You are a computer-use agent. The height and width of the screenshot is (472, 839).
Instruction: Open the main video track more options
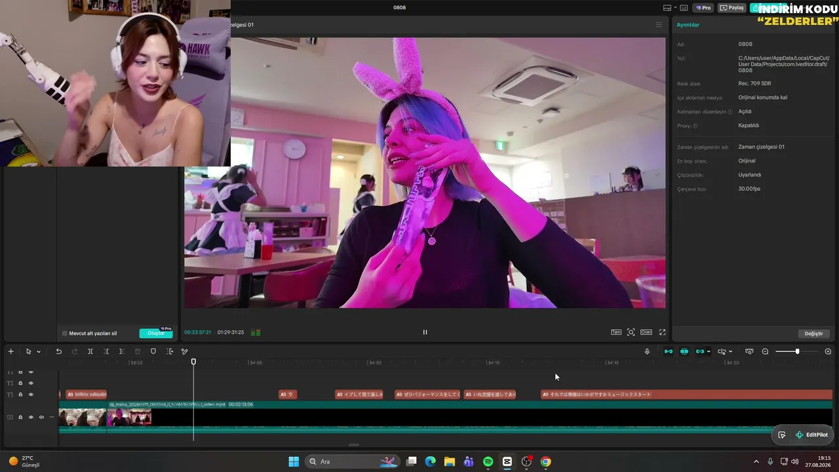point(52,417)
